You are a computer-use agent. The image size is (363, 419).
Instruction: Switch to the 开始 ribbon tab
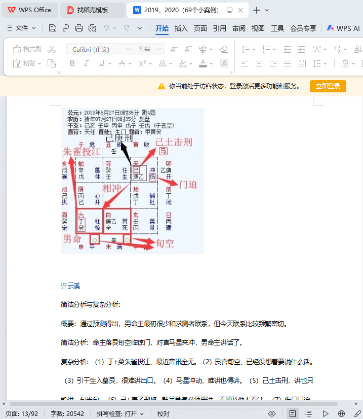click(x=162, y=28)
